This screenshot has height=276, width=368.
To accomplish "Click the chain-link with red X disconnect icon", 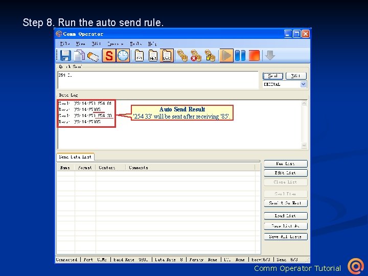I will pyautogui.click(x=196, y=56).
